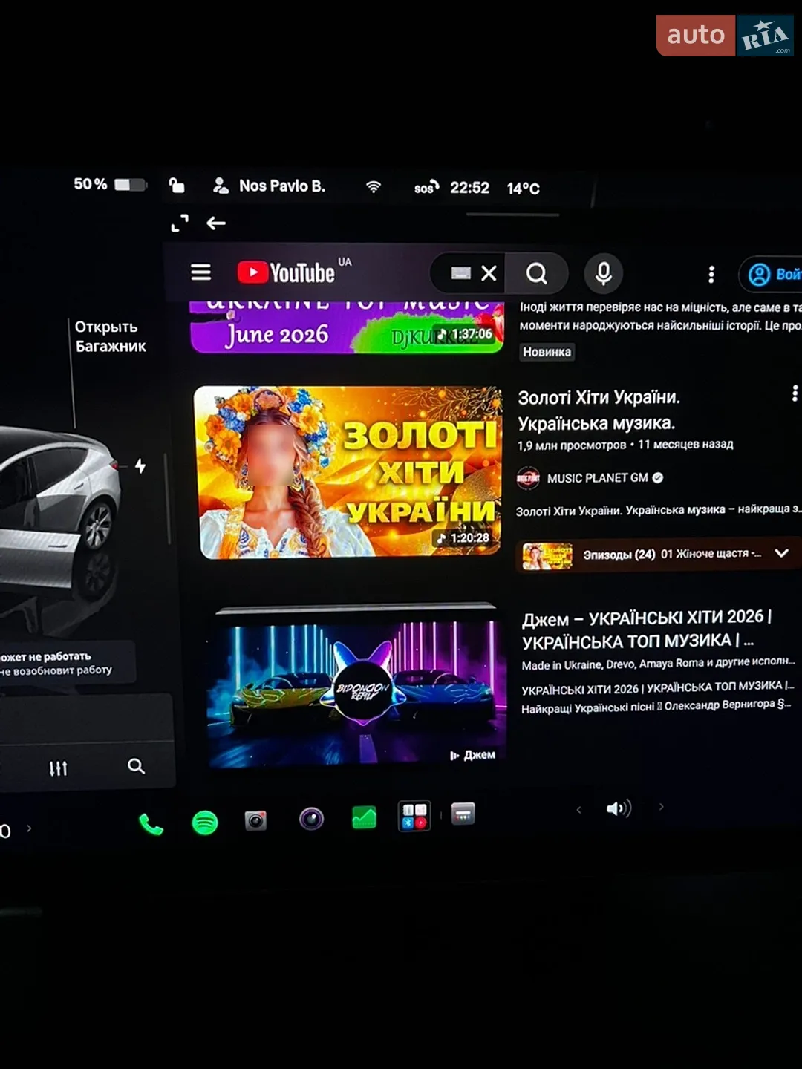Tap the car lock status icon
The width and height of the screenshot is (802, 1069).
tap(177, 185)
